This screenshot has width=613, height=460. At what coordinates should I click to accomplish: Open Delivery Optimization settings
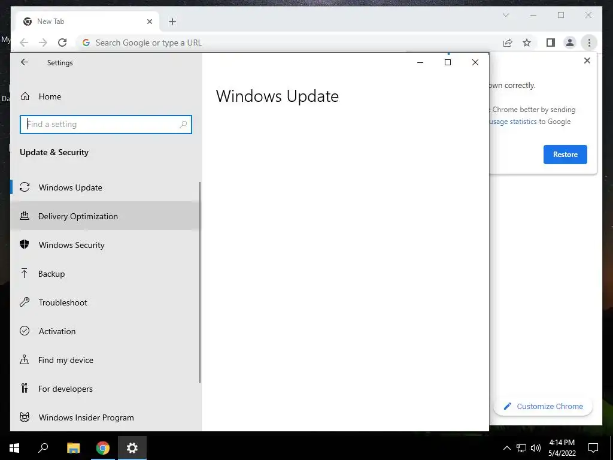[x=105, y=216]
